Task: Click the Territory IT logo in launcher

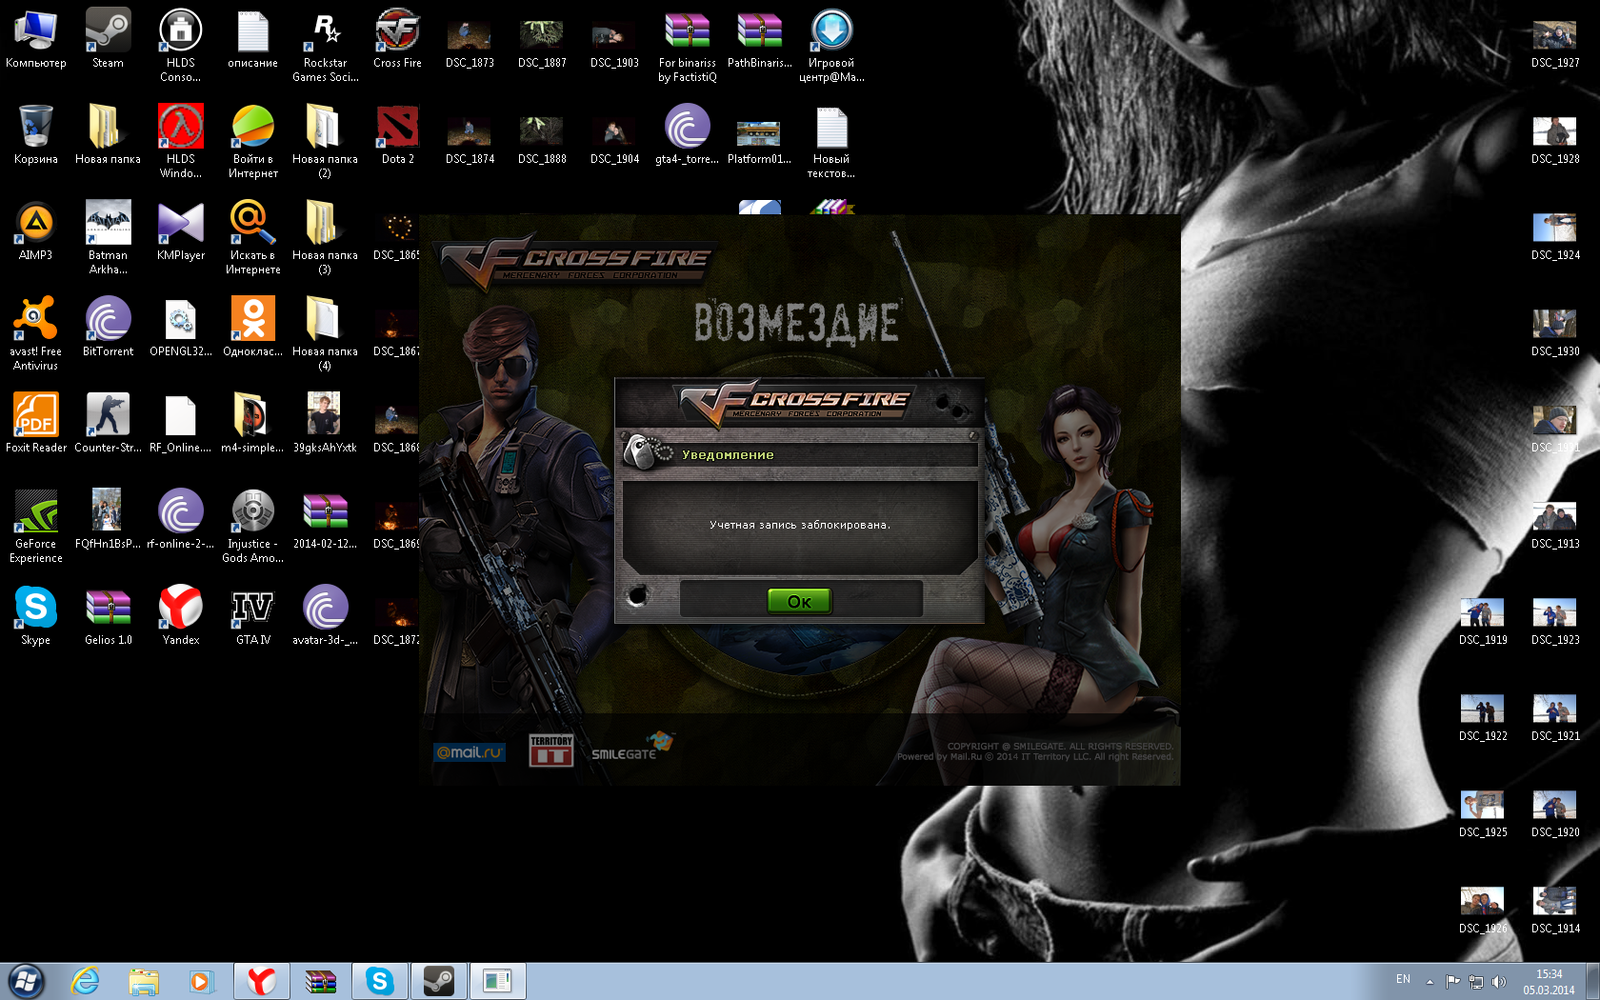Action: (551, 751)
